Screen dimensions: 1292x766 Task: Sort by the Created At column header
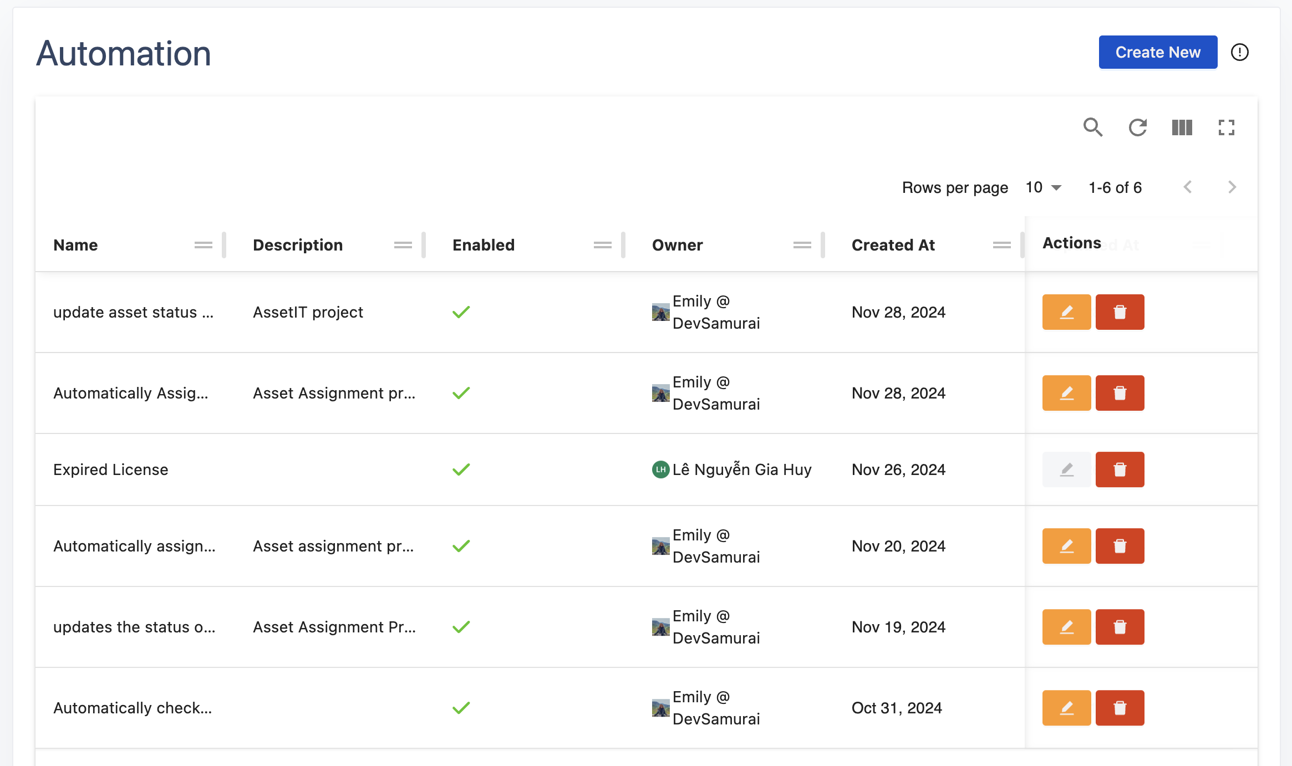pos(893,245)
